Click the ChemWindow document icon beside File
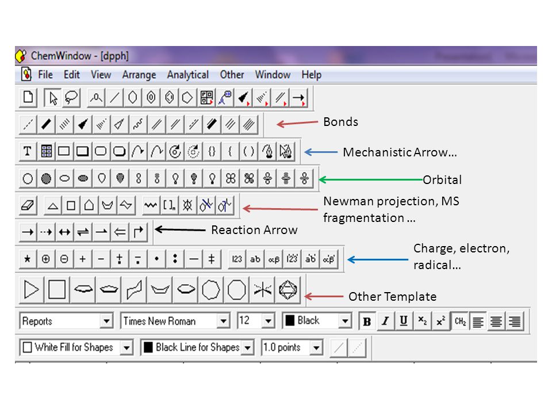The image size is (552, 414). 26,74
